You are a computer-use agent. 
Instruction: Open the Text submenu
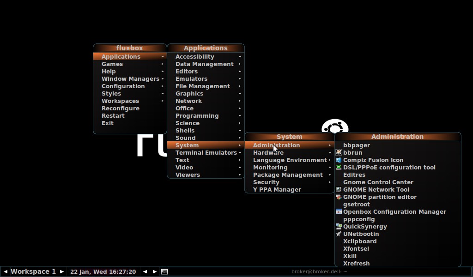pos(206,160)
